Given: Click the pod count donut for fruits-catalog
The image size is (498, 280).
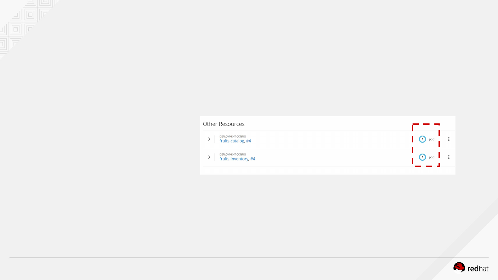Looking at the screenshot, I should (422, 139).
